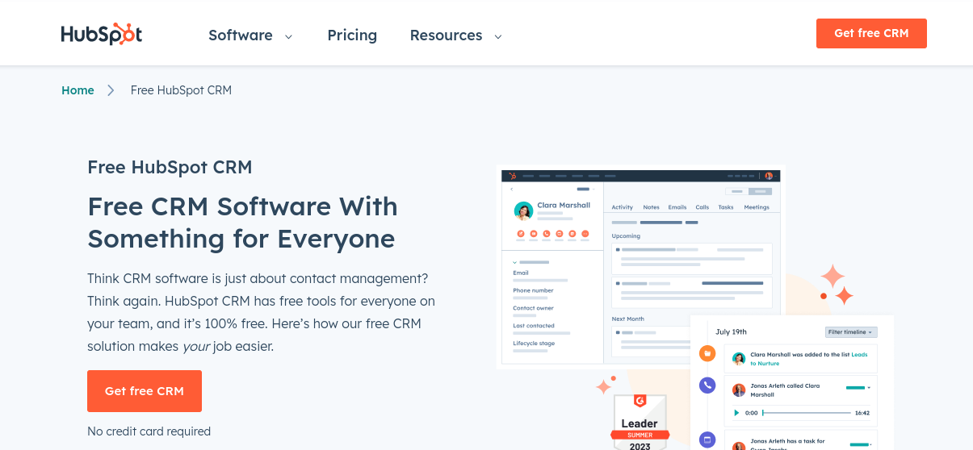This screenshot has height=450, width=973.
Task: Click the HubSpot logo in the header
Action: pyautogui.click(x=102, y=34)
